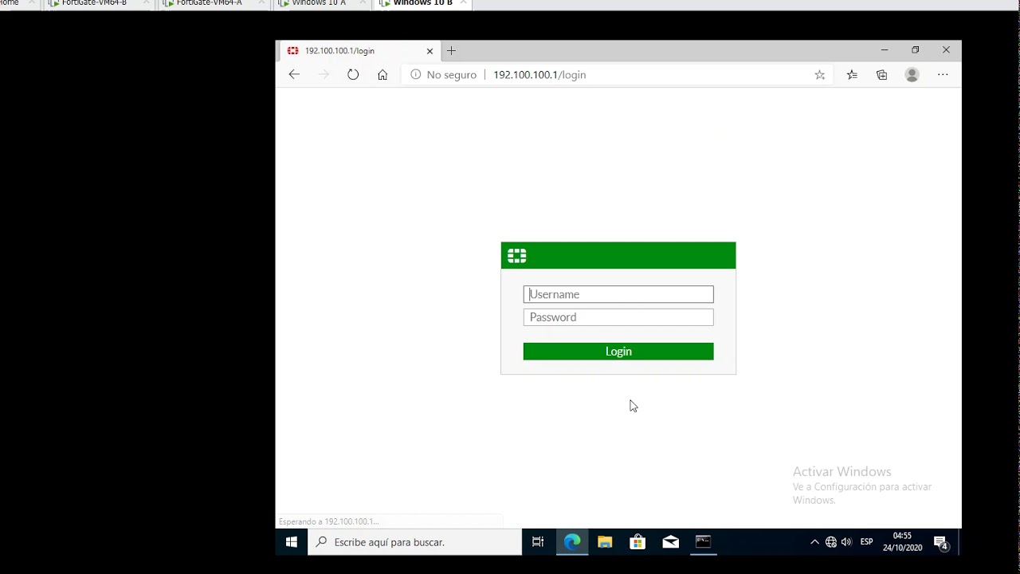Screen dimensions: 1020x574
Task: Open the volume tray icon
Action: (846, 542)
